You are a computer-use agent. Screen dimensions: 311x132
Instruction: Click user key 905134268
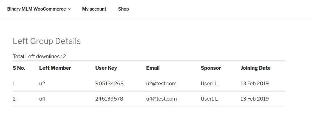[x=109, y=83]
